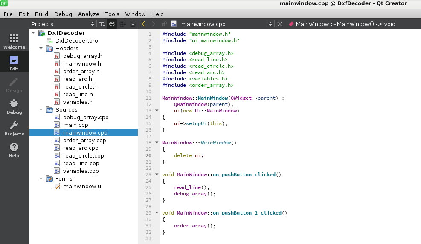Select order_array.cpp source file
Screen dimensions: 421x244
84,140
